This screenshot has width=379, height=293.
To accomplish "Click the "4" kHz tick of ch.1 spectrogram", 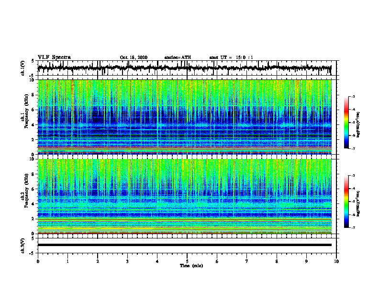I will (x=33, y=125).
